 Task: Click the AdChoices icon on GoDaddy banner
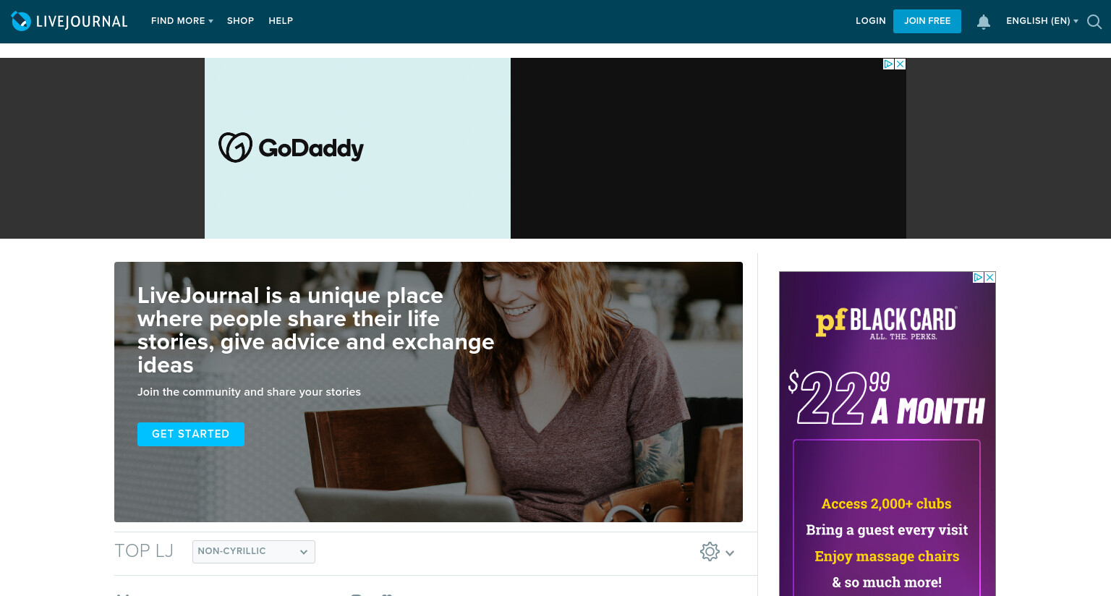(889, 64)
